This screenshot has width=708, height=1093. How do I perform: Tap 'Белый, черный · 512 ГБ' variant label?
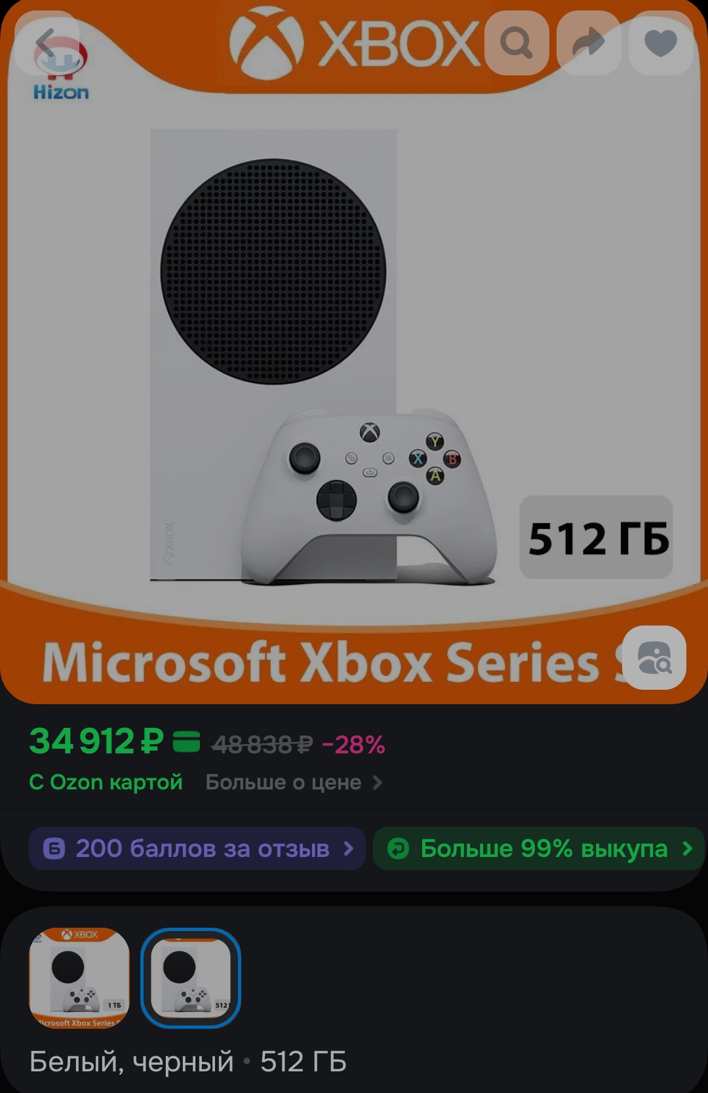188,1061
